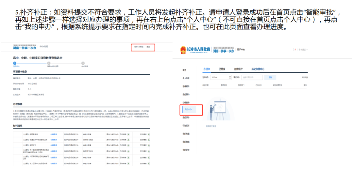Screen dimensions: 353x184
Task: Click the 用户中心 header label
Action: (241, 50)
